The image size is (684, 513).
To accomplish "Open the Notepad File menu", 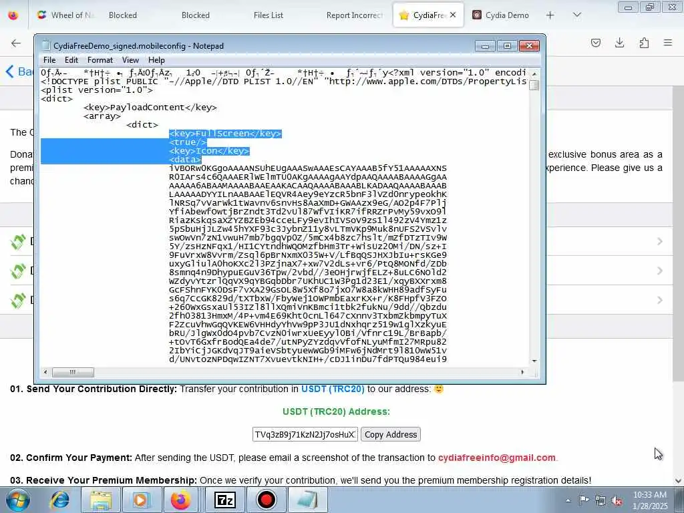I will (x=49, y=59).
